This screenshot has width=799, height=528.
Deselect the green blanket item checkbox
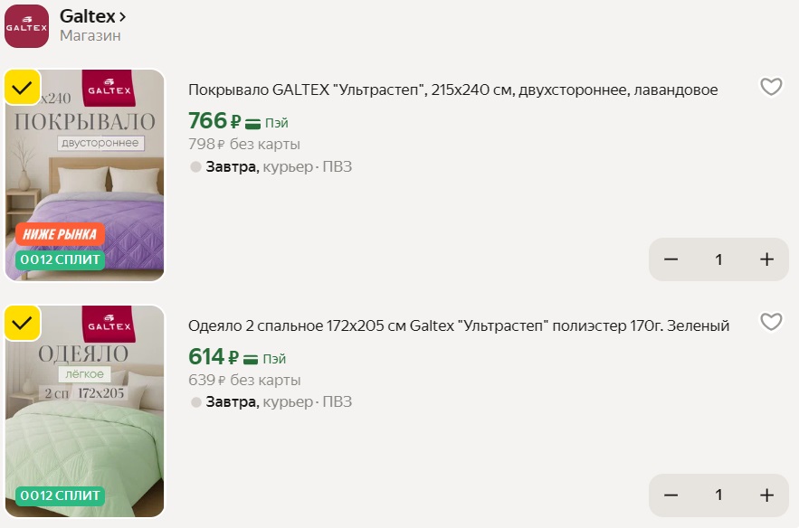click(x=23, y=323)
